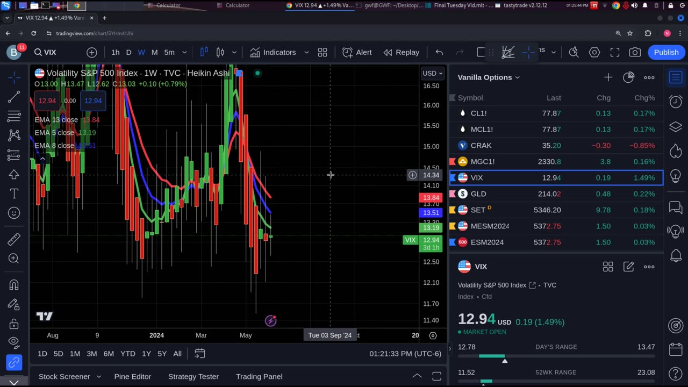
Task: Select the measure ruler tool
Action: tap(14, 239)
